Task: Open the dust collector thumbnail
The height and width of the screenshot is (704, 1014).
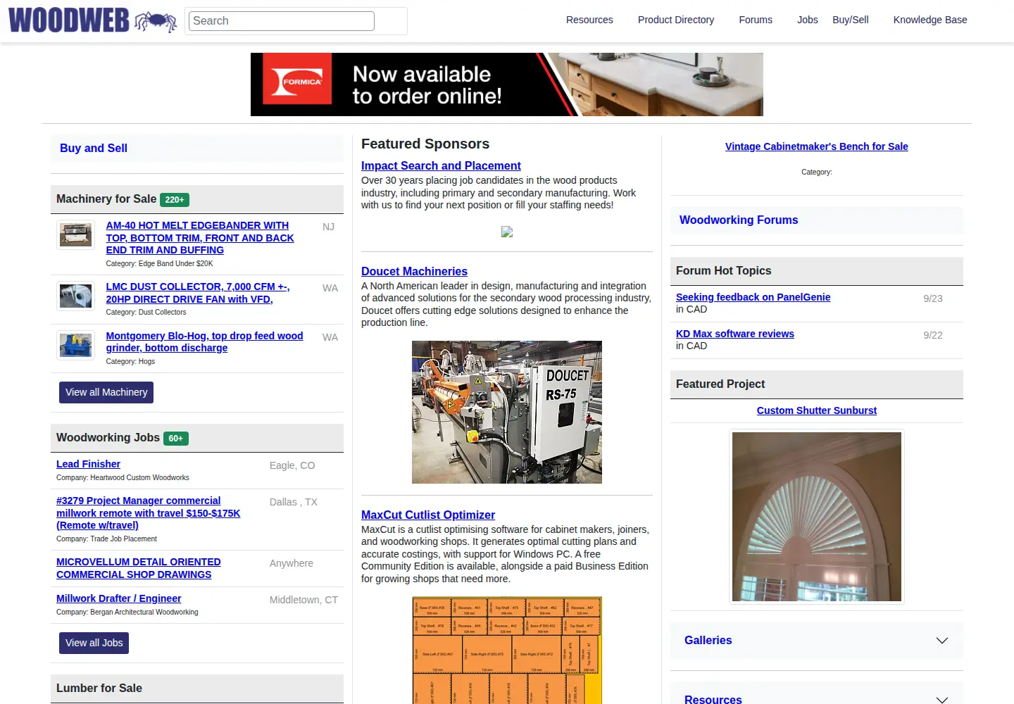Action: point(75,296)
